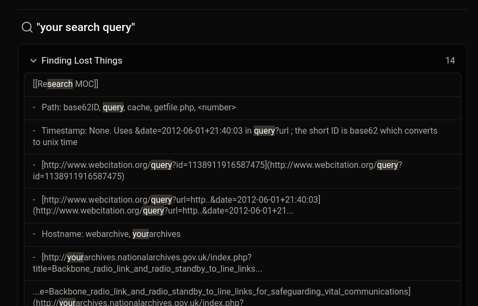Click highlighted "your" in the Hostname line
Image resolution: width=478 pixels, height=306 pixels.
click(140, 234)
